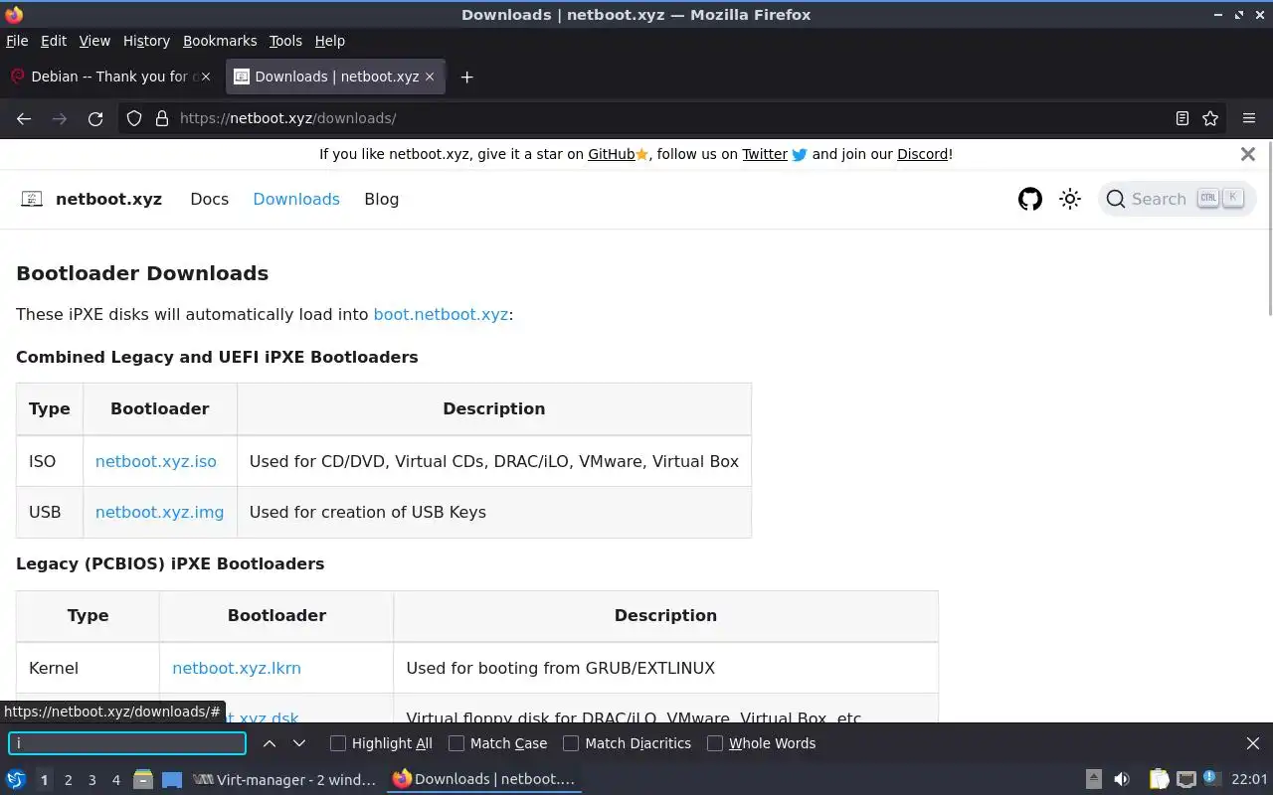The image size is (1273, 795).
Task: Click the URL address bar
Action: tap(671, 118)
